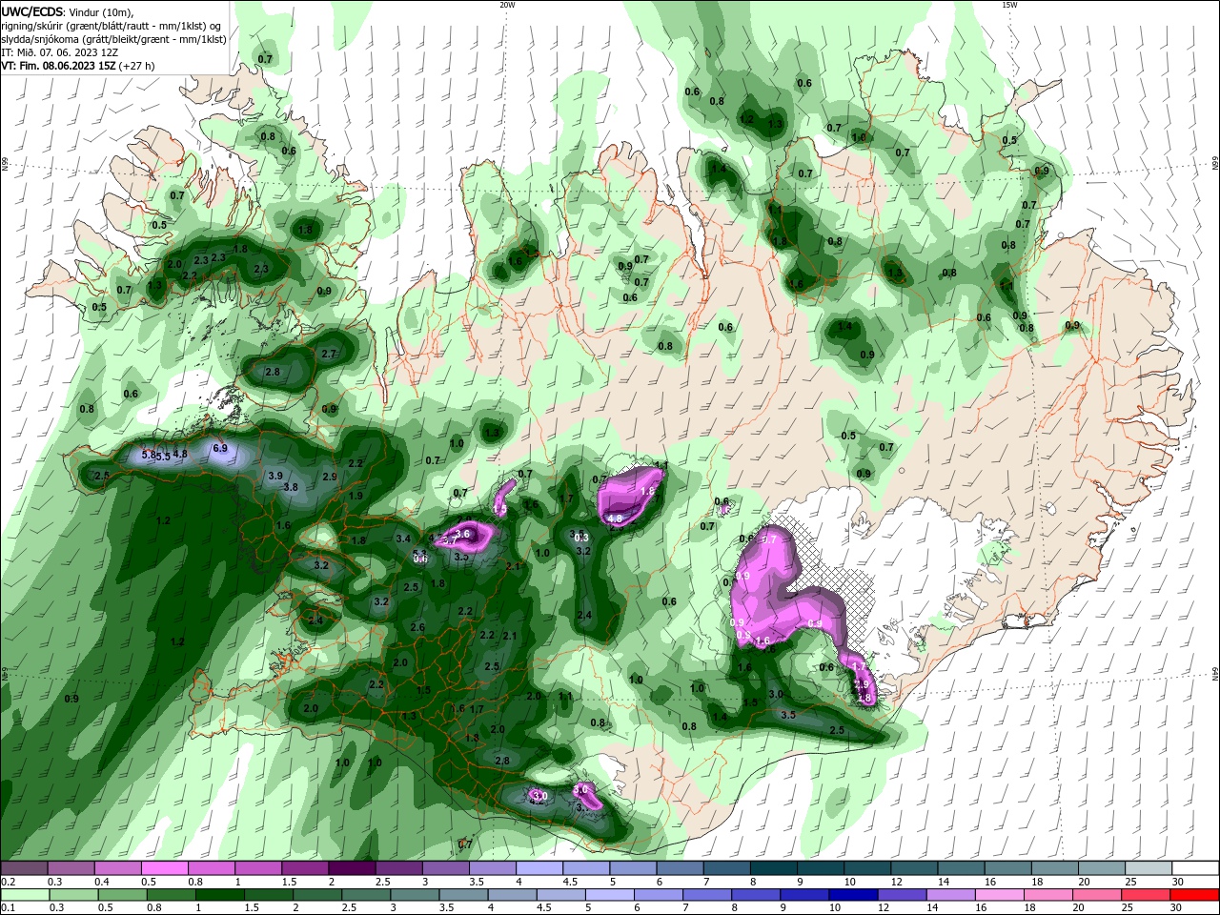Click the 20W longitude label at the top
Screen dimensions: 1220x915
coord(507,5)
